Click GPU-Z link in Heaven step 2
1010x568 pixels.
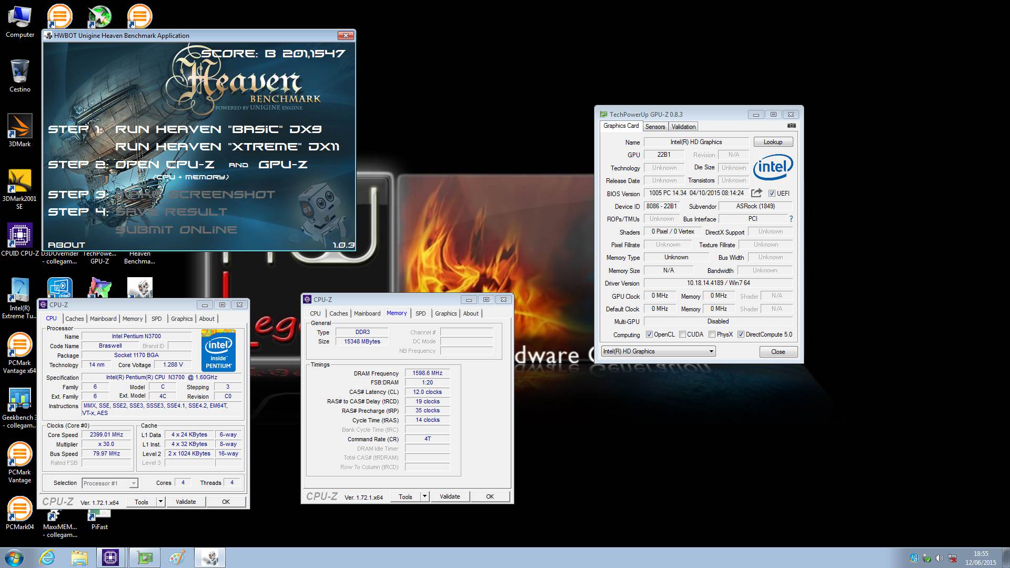tap(283, 165)
